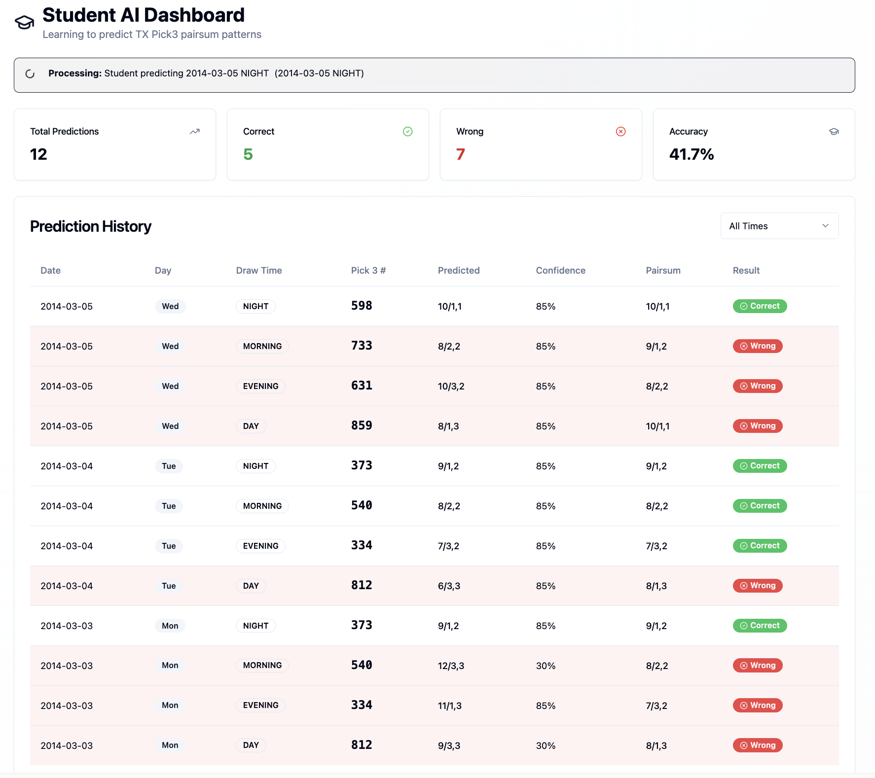The image size is (875, 778).
Task: Click the green checkmark icon in Correct card
Action: 407,132
